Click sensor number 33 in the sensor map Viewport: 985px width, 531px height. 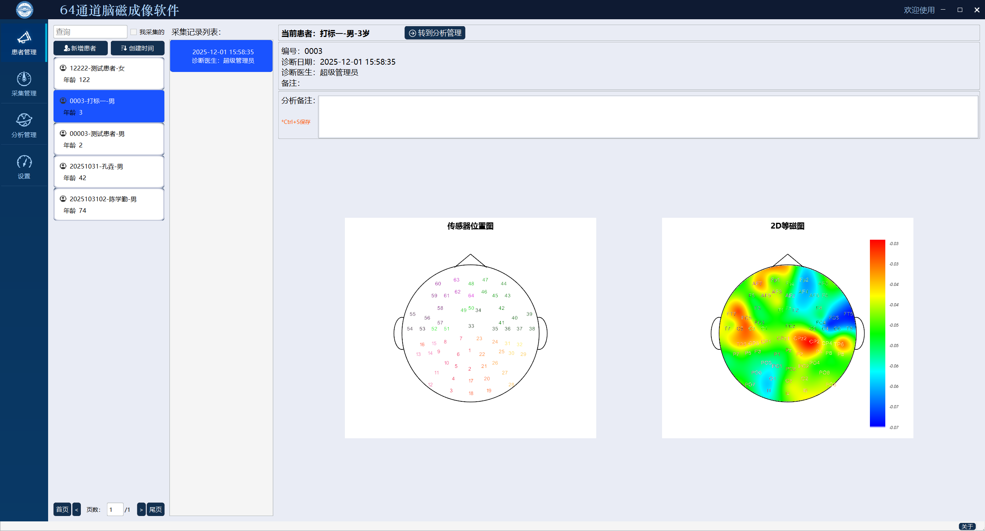coord(471,326)
